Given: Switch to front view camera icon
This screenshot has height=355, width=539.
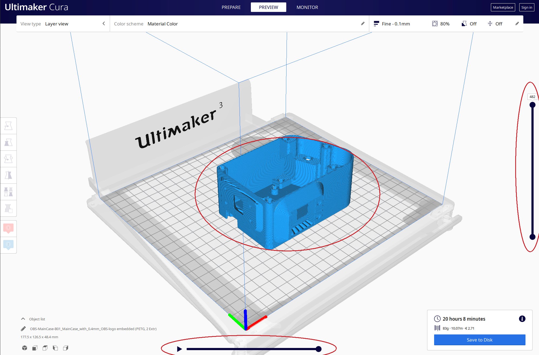Looking at the screenshot, I should tap(35, 348).
